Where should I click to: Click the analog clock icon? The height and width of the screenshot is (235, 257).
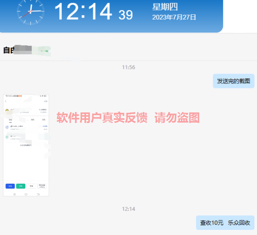[x=30, y=12]
